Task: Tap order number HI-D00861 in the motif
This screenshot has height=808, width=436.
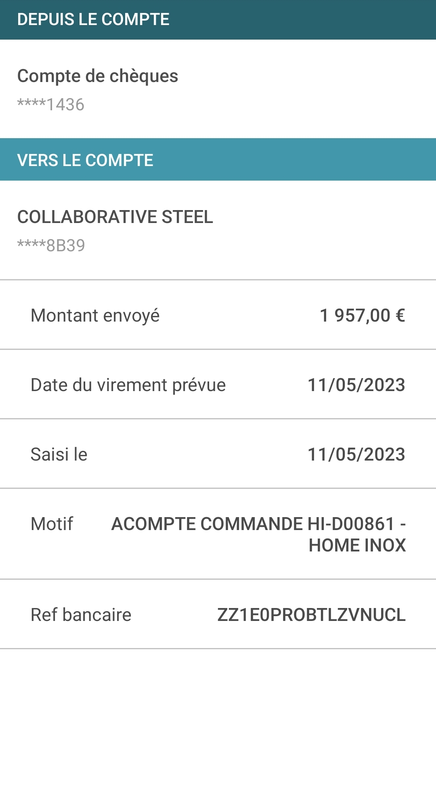Action: pos(351,524)
